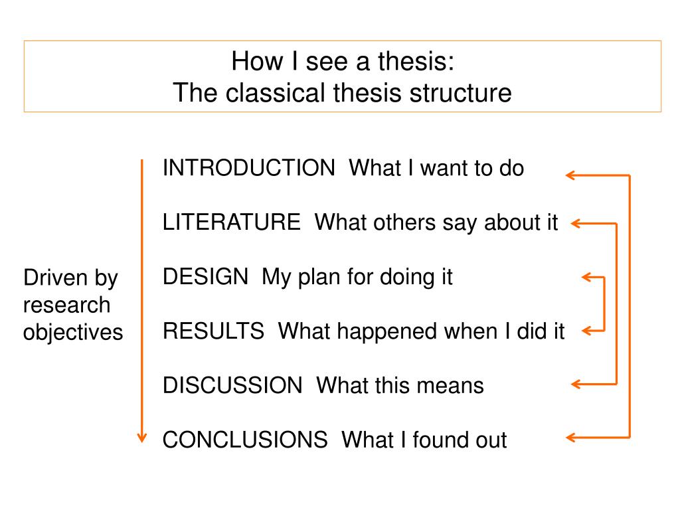
Task: Click 'My plan for doing it' text
Action: pyautogui.click(x=357, y=278)
